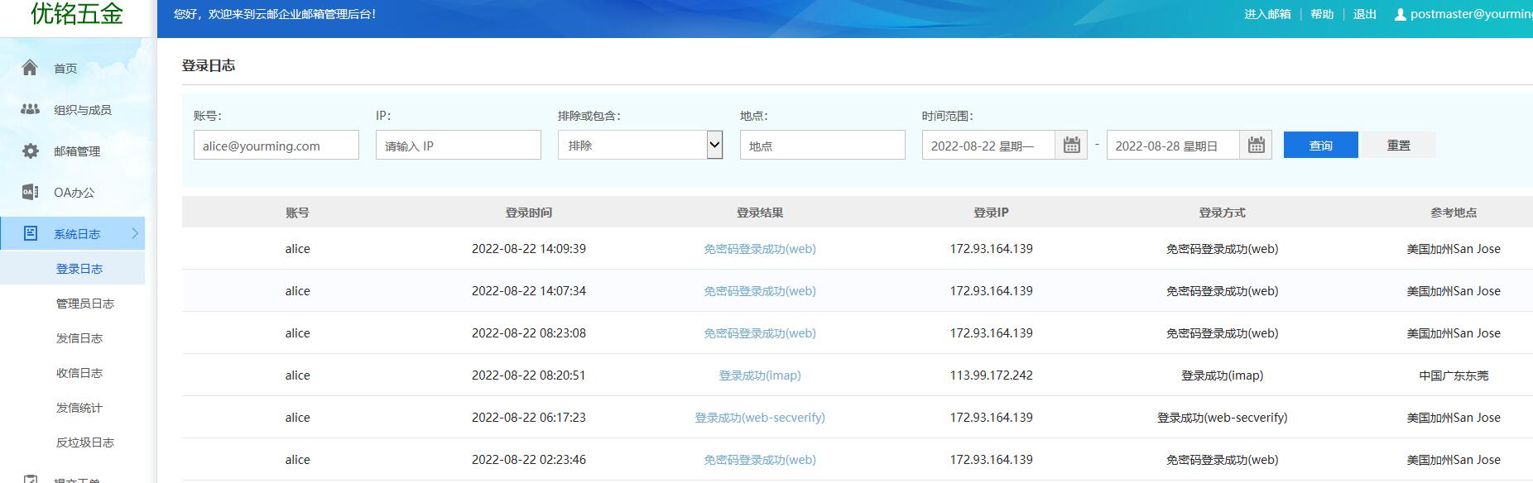Click the OA办公 Outlook-style icon
This screenshot has width=1533, height=483.
click(30, 192)
